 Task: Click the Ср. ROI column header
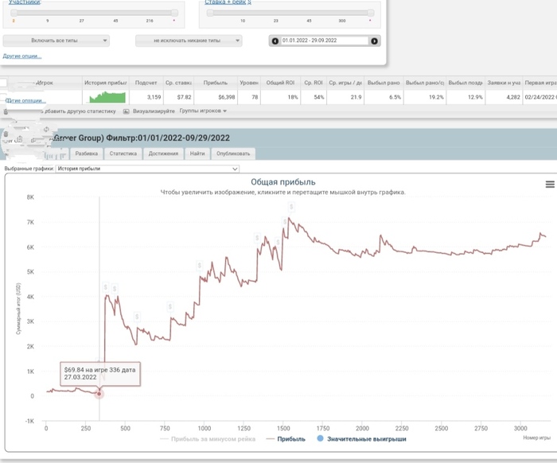click(314, 83)
